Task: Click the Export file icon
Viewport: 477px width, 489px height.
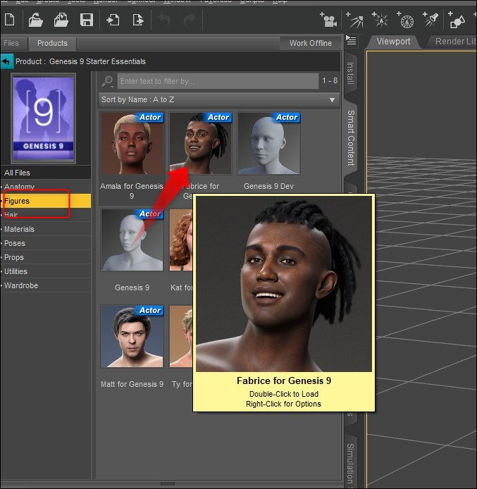Action: click(138, 20)
